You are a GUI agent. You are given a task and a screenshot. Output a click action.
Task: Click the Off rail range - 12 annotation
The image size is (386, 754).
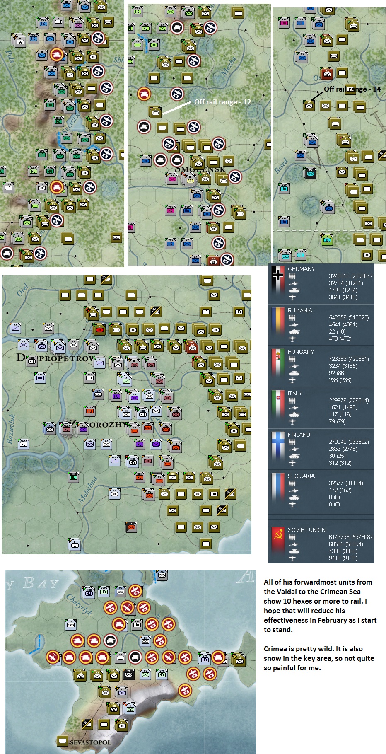(x=222, y=102)
